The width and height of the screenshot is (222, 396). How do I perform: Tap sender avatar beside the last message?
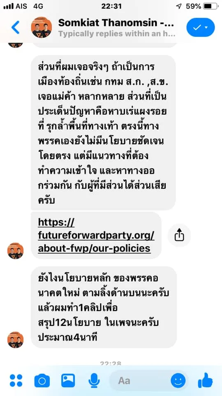point(15,339)
